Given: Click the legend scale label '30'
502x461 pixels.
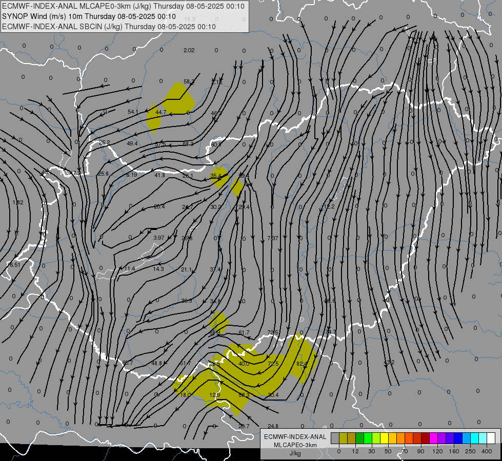Looking at the screenshot, I should pos(372,451).
